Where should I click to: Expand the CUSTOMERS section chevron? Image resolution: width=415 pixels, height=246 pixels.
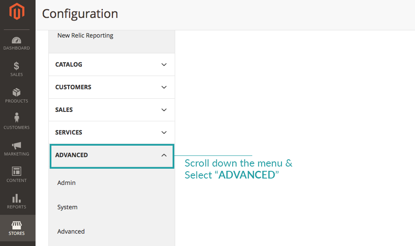click(x=164, y=87)
